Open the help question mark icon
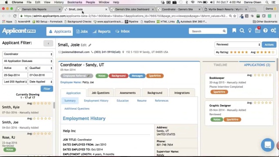Image resolution: width=279 pixels, height=157 pixels. [x=265, y=31]
